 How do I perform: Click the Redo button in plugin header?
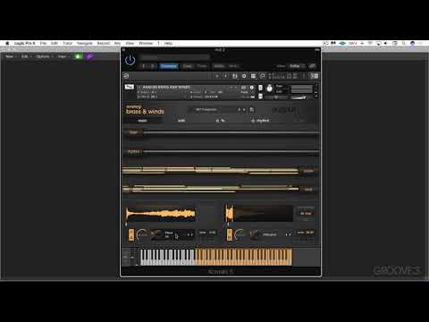pyautogui.click(x=233, y=66)
